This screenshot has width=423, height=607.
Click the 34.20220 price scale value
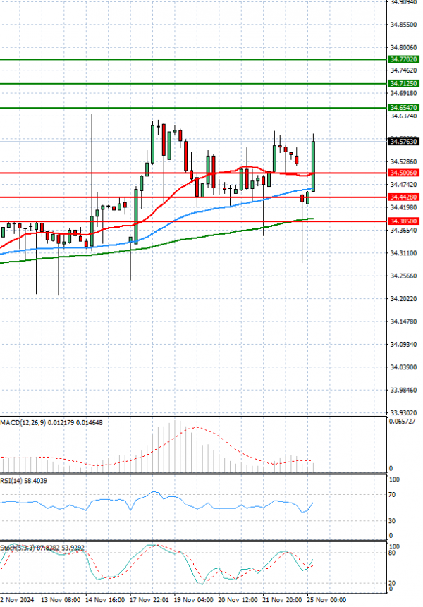click(x=404, y=299)
